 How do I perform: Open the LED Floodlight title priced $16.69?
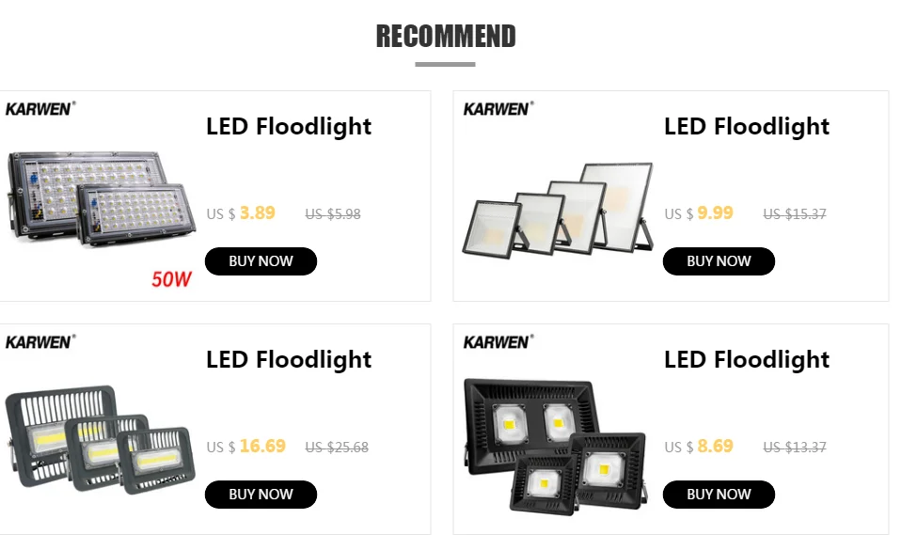(289, 359)
